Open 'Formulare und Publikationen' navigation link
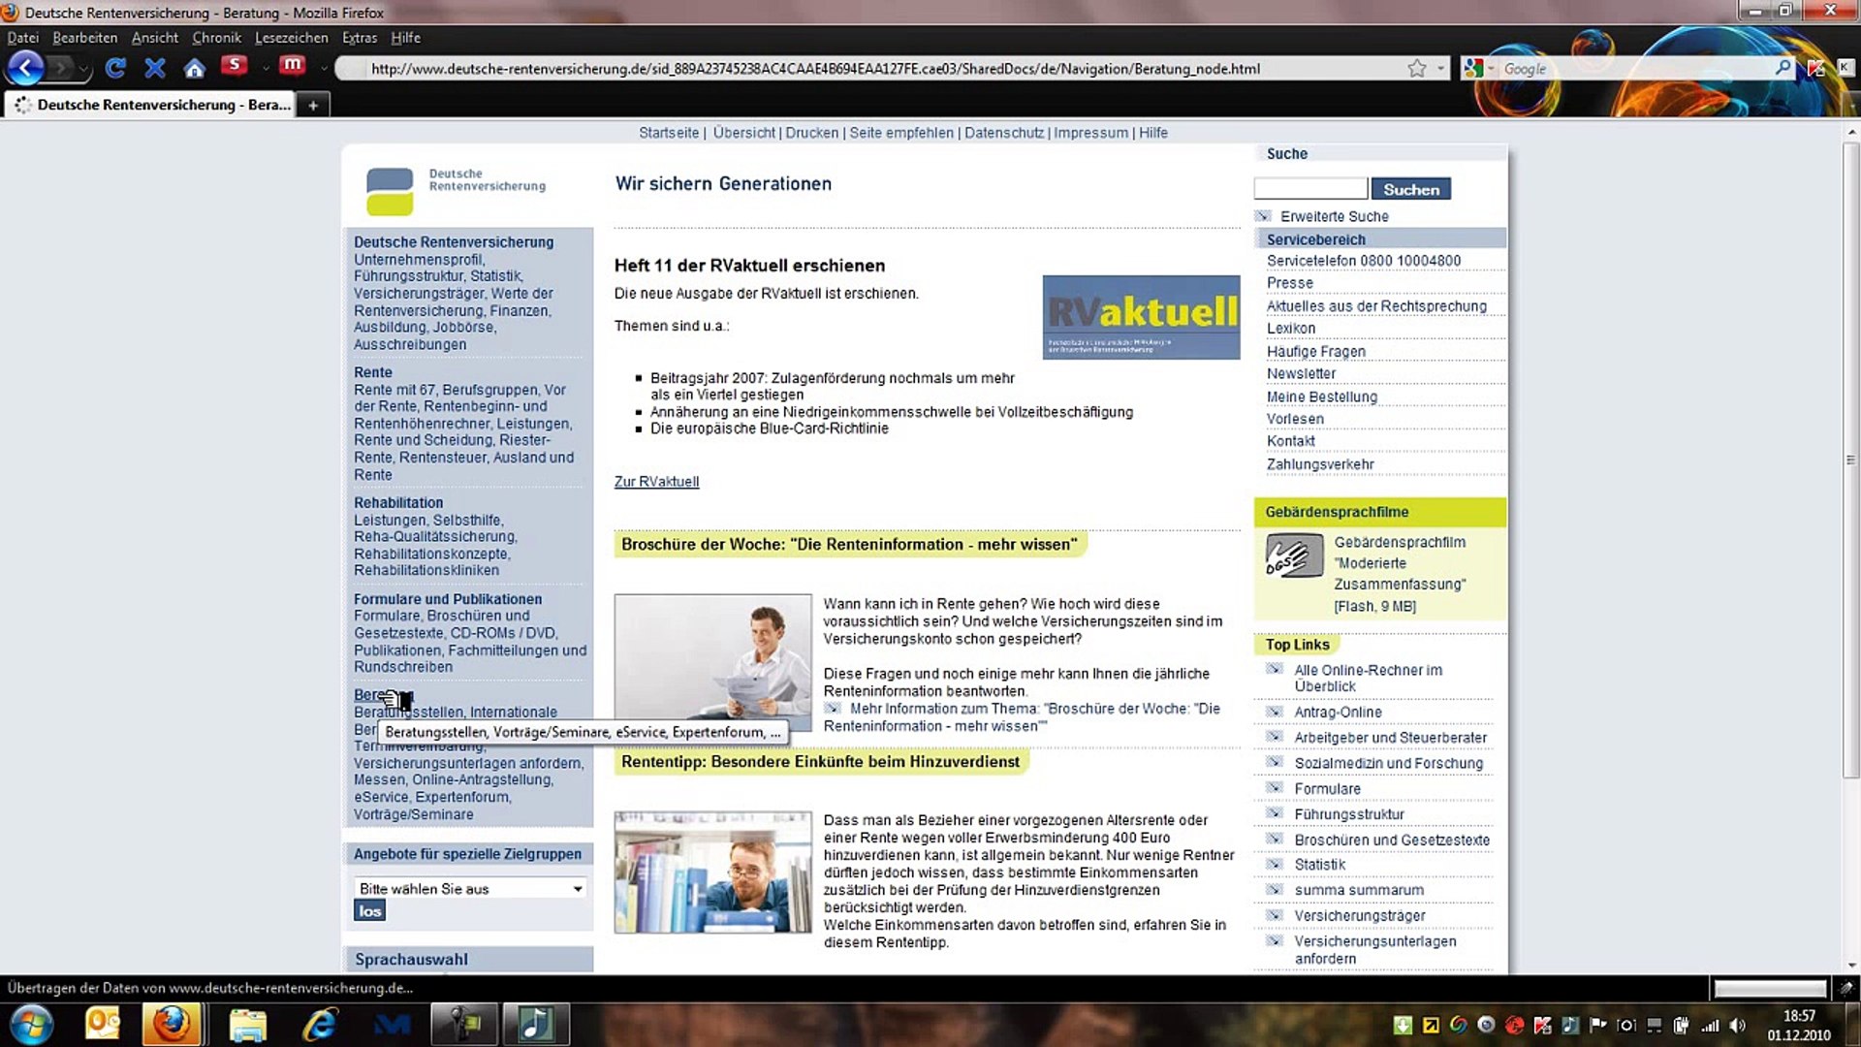This screenshot has height=1047, width=1861. point(448,599)
